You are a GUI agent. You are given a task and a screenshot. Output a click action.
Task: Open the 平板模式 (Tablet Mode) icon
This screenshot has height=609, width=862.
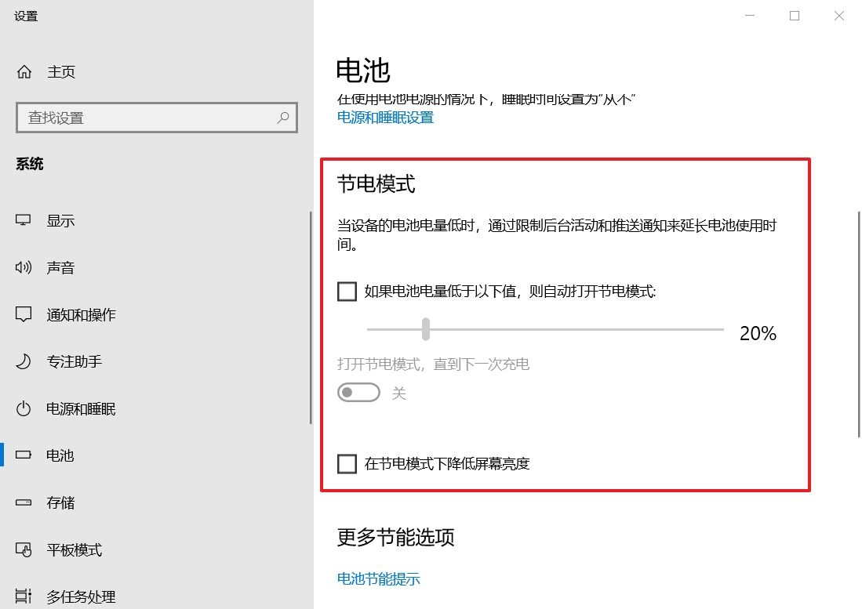[x=24, y=549]
